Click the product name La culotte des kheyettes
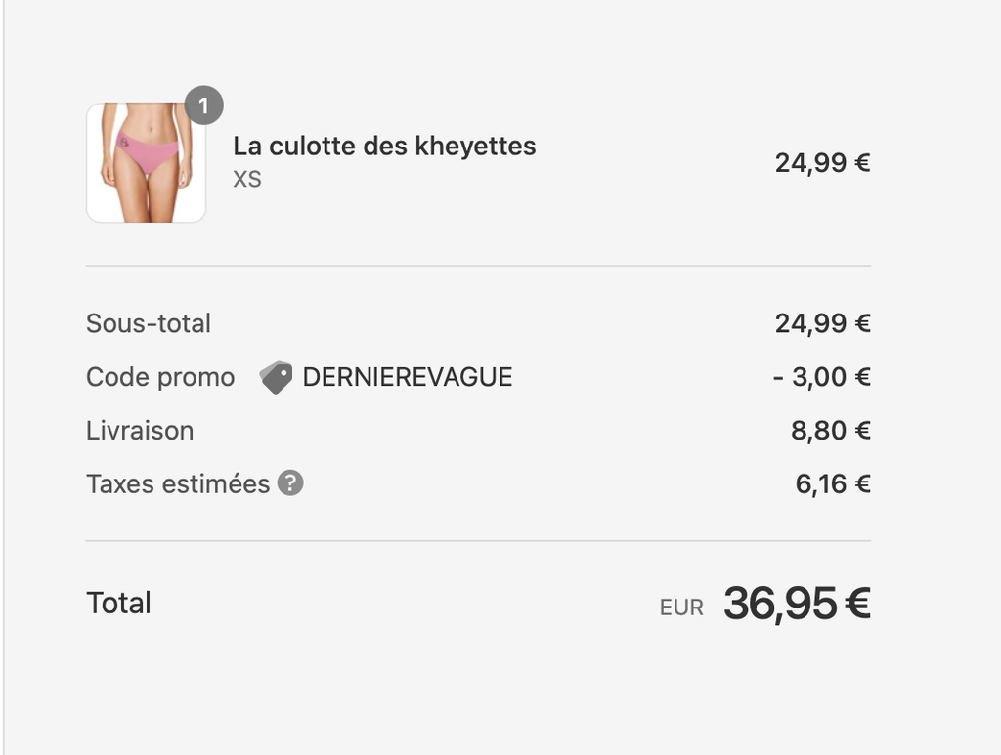 point(384,147)
